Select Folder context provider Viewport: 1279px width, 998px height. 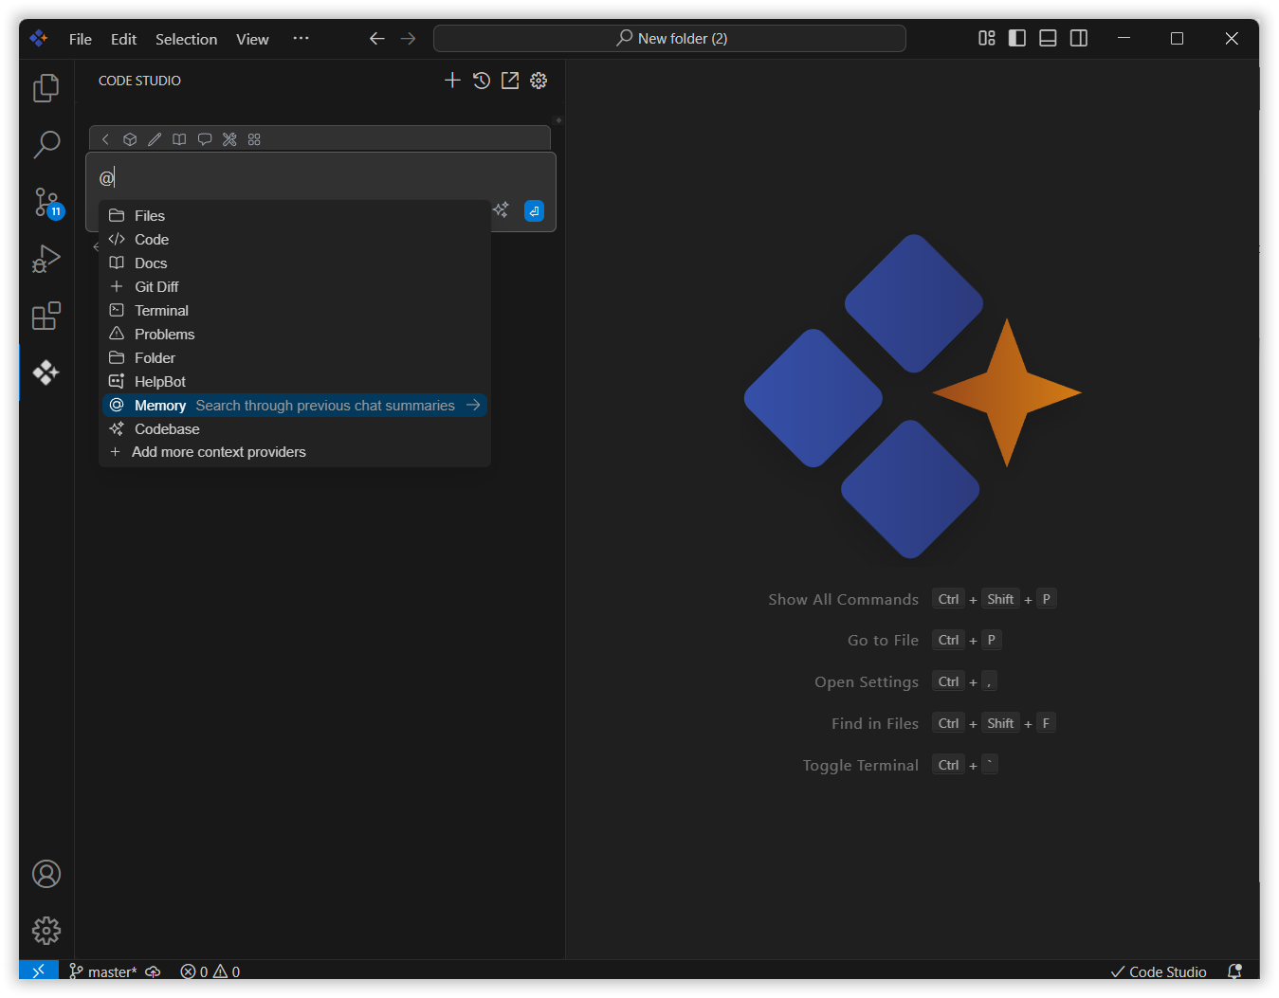295,358
